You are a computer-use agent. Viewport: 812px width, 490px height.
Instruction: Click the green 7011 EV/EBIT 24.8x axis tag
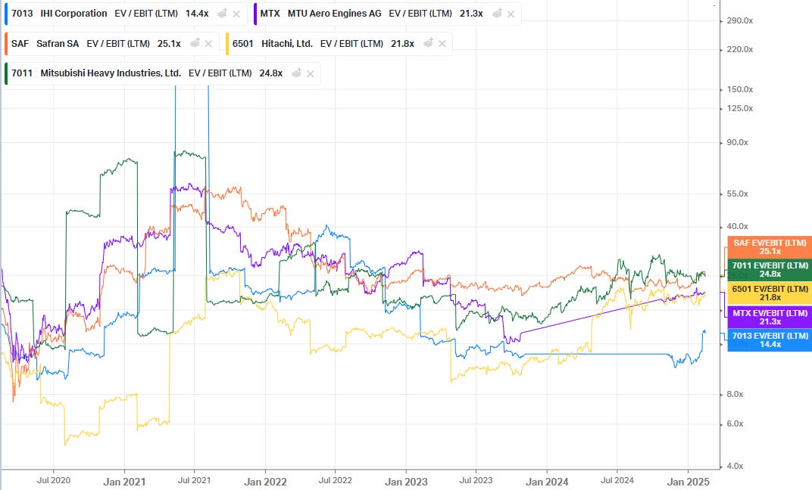point(770,270)
